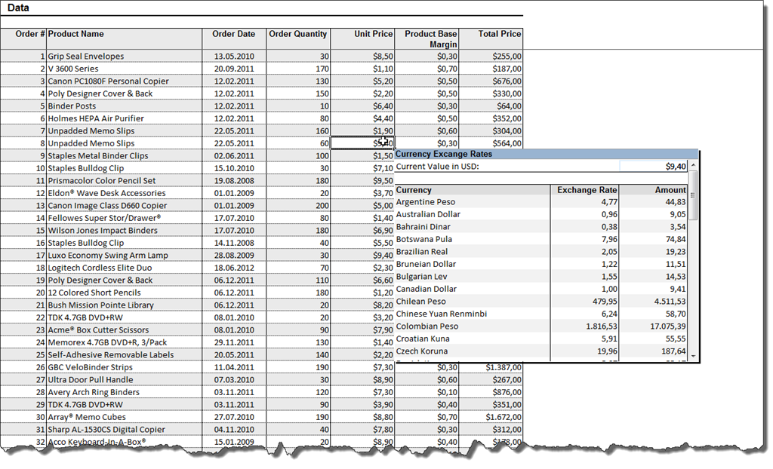The height and width of the screenshot is (469, 773).
Task: Click the Argentine Peso currency row
Action: pos(541,202)
